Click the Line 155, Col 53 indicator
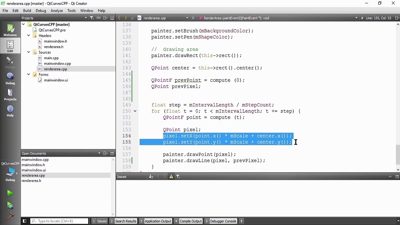400x225 pixels. click(x=378, y=18)
